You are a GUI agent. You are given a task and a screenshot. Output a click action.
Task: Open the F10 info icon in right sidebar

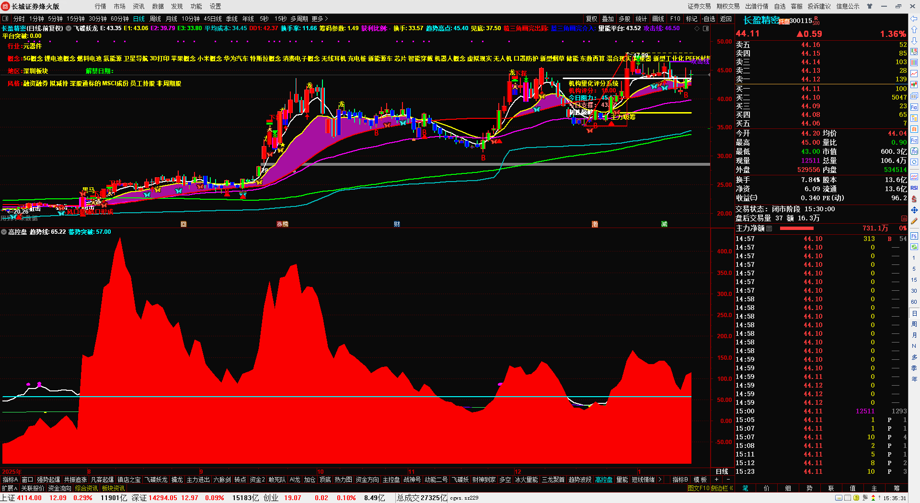(x=914, y=107)
